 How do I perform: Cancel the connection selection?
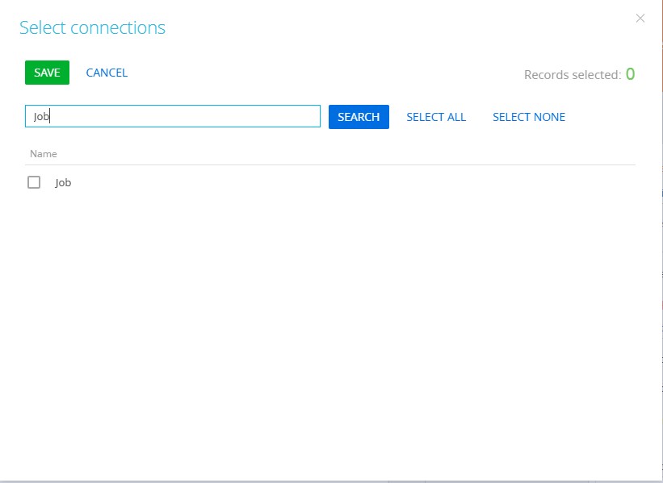[107, 73]
